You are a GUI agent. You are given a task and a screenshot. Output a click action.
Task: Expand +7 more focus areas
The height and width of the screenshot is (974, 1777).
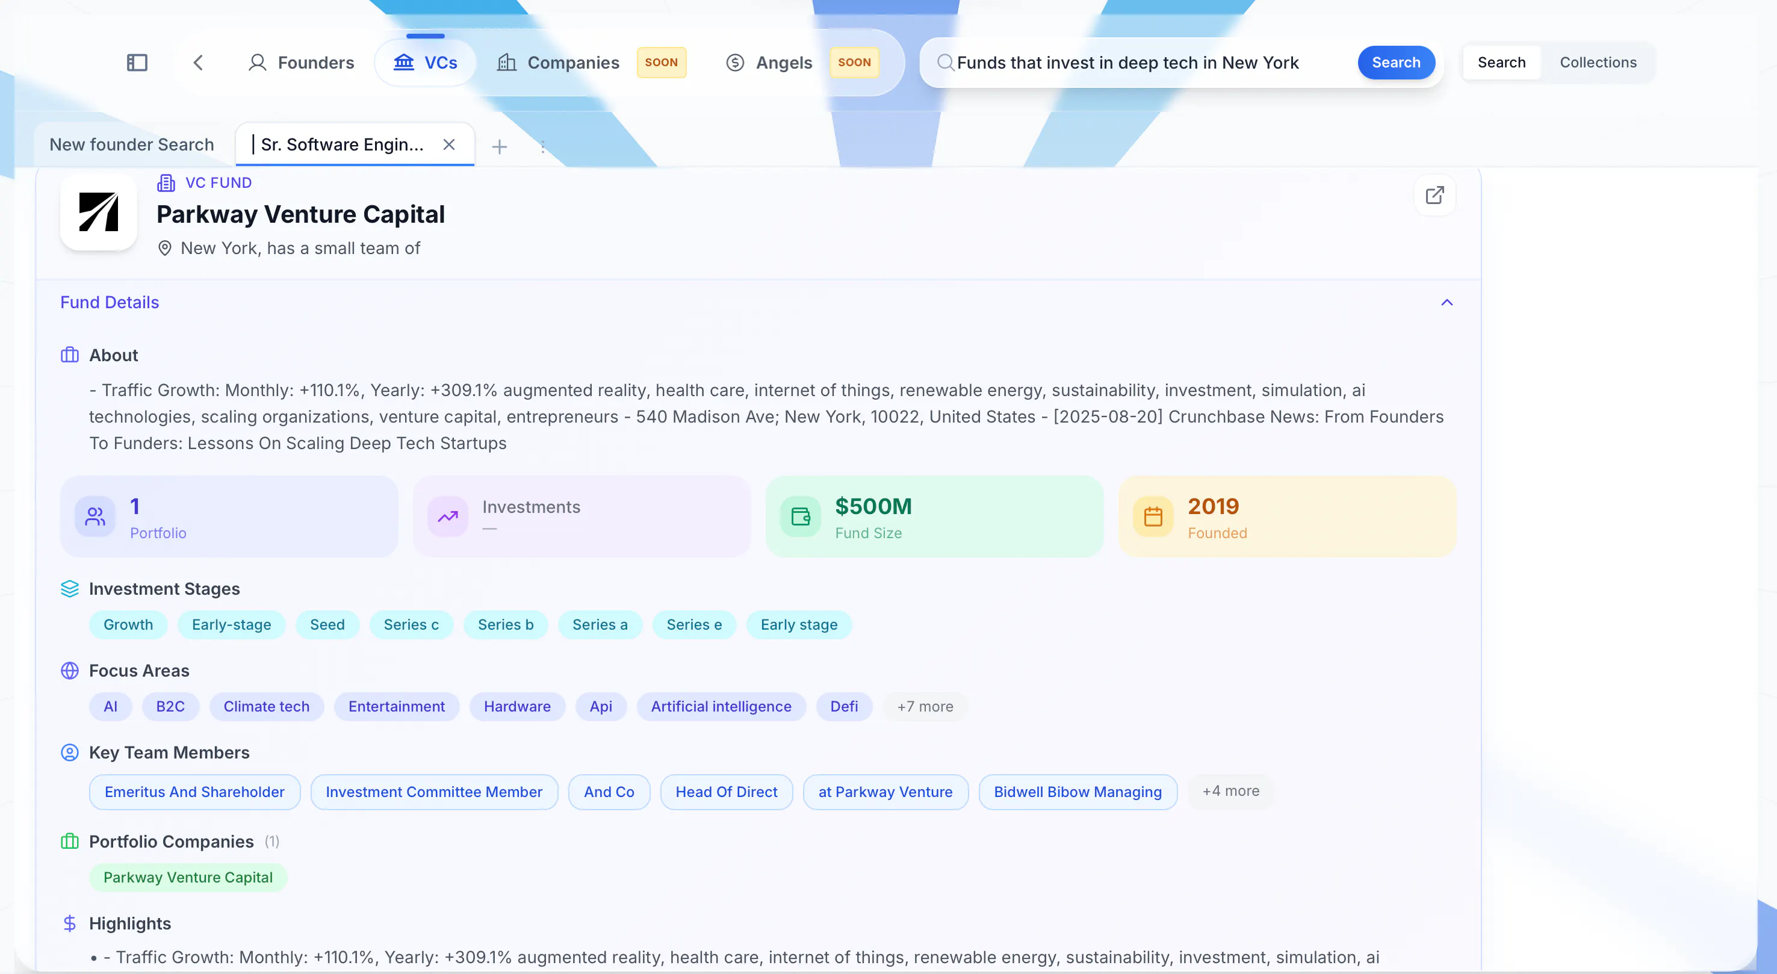tap(925, 707)
